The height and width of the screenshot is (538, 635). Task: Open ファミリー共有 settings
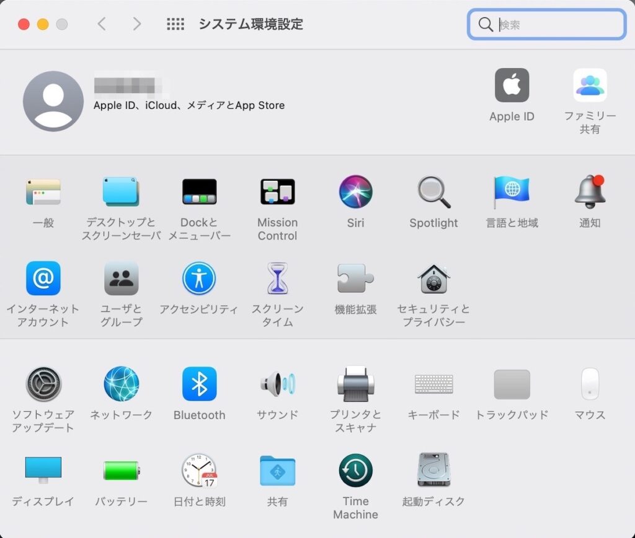coord(590,85)
